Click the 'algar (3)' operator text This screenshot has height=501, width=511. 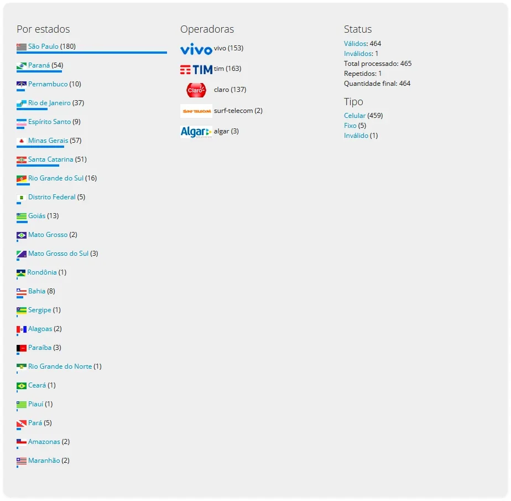[x=226, y=131]
